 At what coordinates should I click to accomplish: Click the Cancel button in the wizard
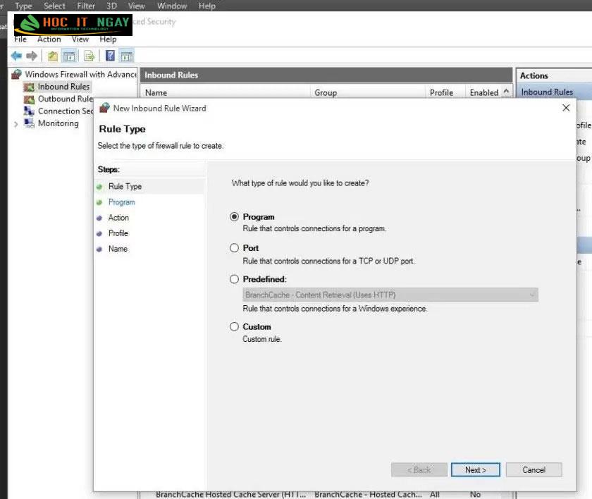(x=534, y=470)
